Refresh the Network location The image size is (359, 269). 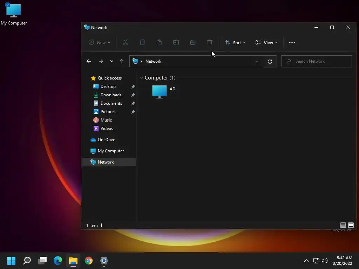pyautogui.click(x=270, y=61)
